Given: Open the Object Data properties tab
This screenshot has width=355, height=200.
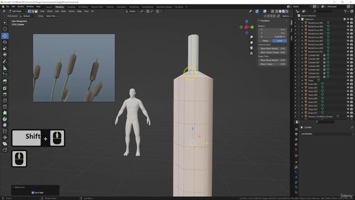Looking at the screenshot, I should [x=296, y=187].
